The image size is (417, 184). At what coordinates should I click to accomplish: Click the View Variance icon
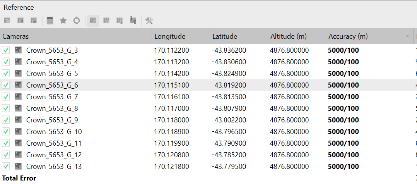[x=133, y=21]
